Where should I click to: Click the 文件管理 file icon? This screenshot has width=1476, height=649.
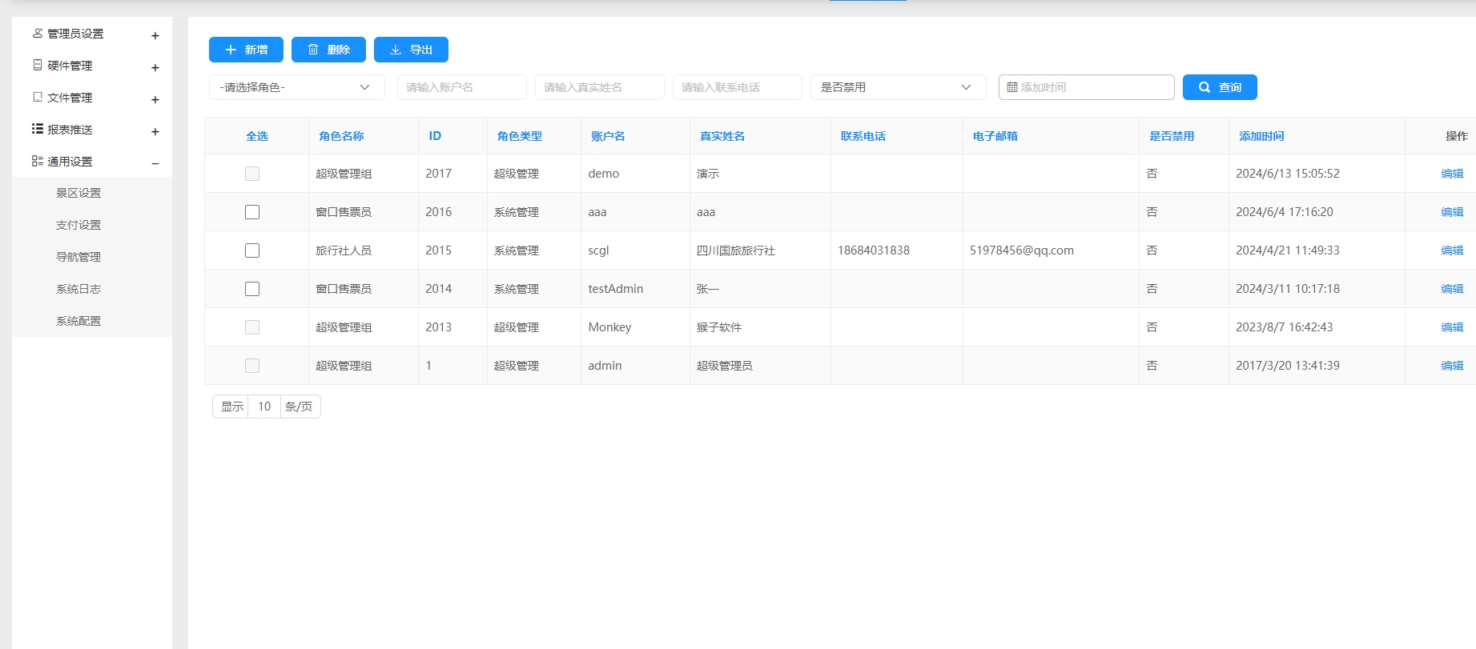[38, 97]
